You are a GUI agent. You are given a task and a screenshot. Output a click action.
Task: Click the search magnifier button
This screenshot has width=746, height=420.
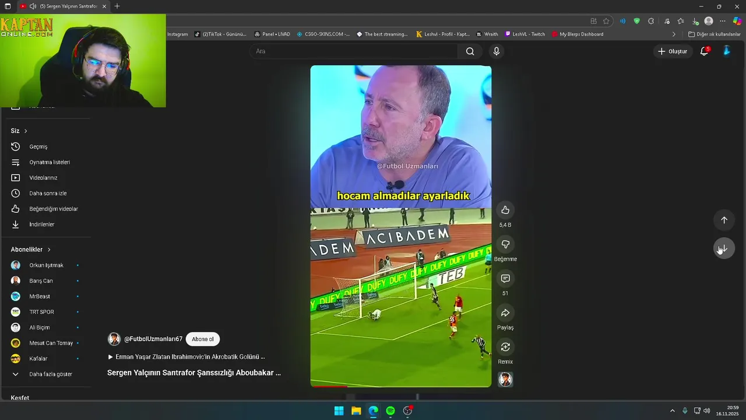[470, 51]
